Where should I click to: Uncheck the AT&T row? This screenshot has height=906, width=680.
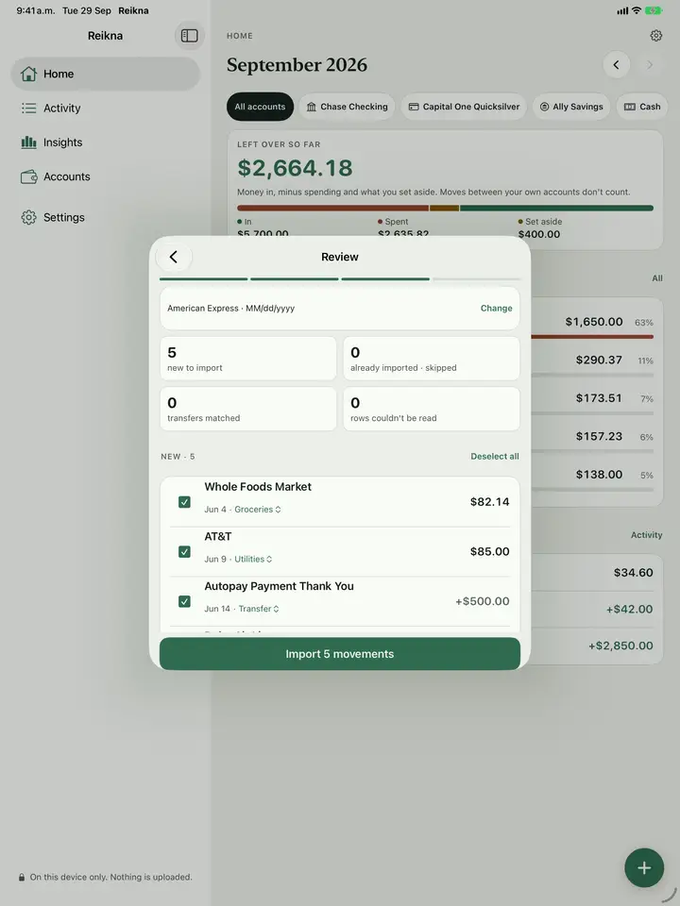coord(184,552)
